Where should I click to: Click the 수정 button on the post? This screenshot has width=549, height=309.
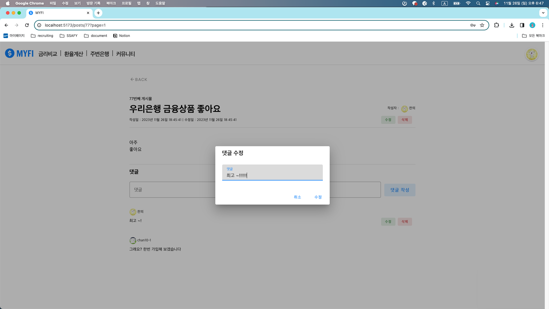point(388,120)
